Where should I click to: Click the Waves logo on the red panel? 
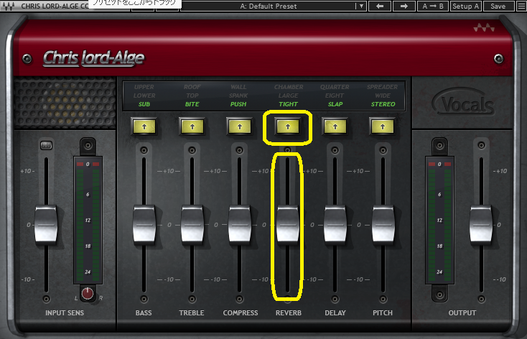click(x=484, y=29)
